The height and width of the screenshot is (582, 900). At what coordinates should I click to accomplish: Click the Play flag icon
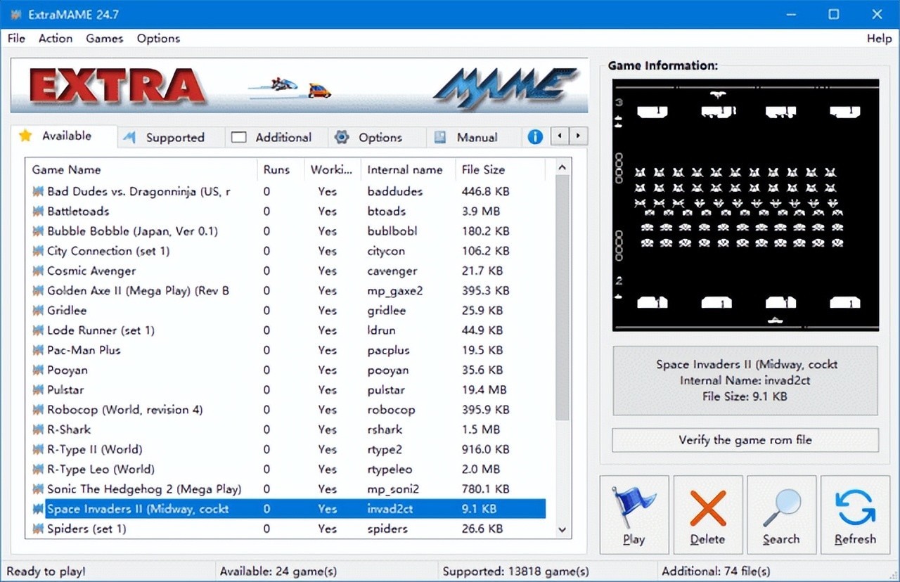click(634, 507)
